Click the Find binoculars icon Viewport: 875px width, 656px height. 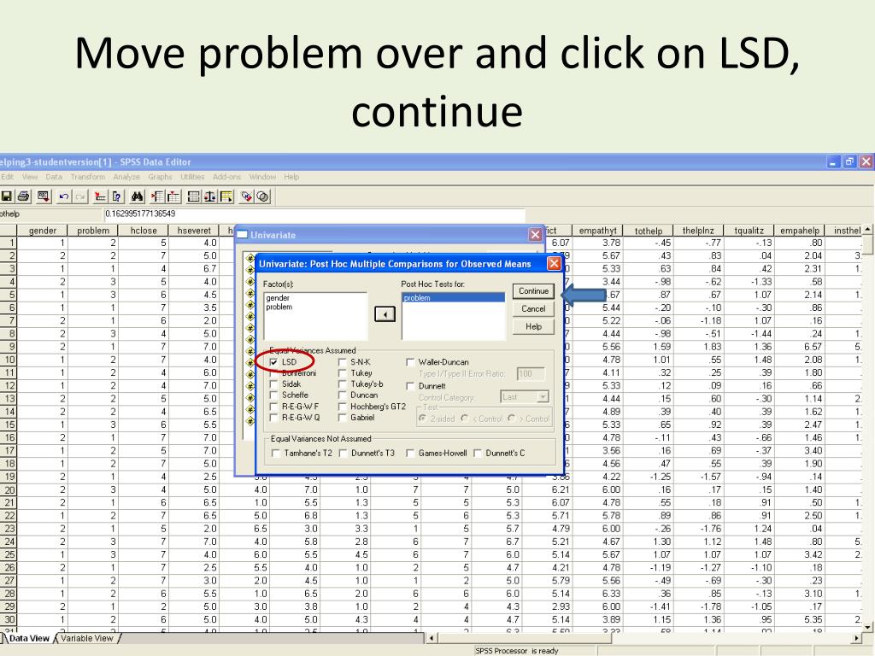coord(138,196)
